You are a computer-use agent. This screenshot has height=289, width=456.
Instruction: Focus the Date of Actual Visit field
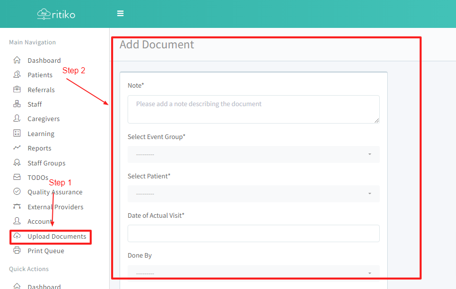253,233
